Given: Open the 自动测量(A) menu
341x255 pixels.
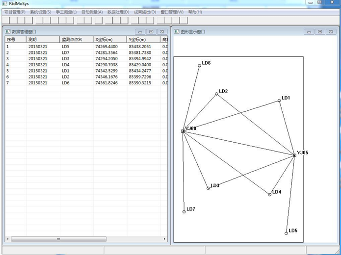Looking at the screenshot, I should pyautogui.click(x=92, y=12).
